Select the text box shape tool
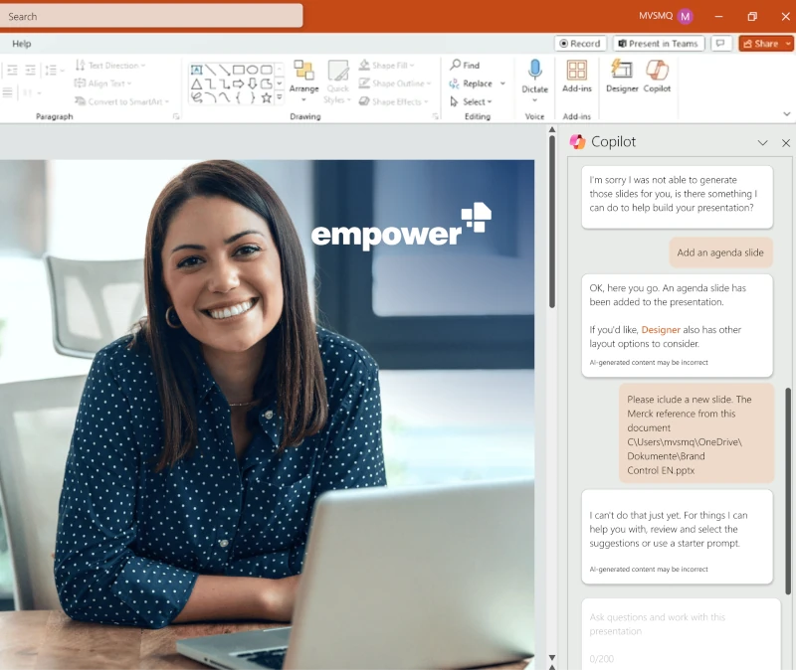 coord(197,70)
